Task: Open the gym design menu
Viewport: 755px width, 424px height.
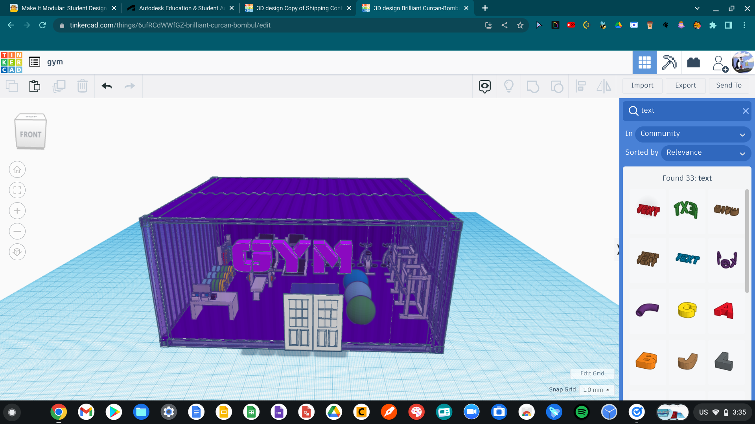Action: pos(34,62)
